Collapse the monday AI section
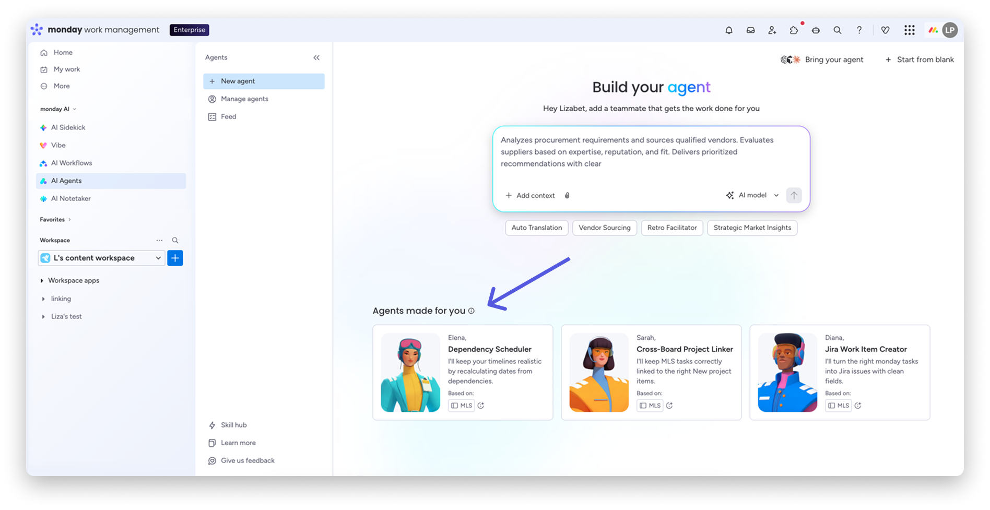The width and height of the screenshot is (990, 510). click(58, 109)
